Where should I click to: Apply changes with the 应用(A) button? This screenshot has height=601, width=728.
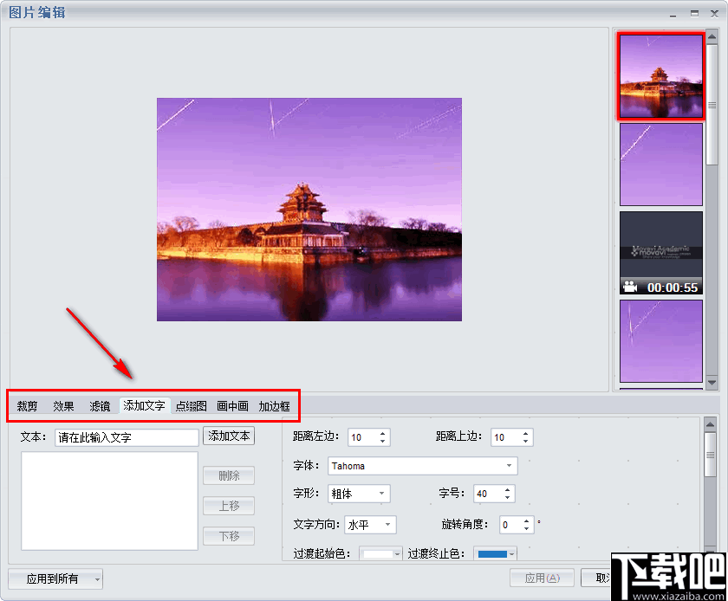click(x=542, y=578)
